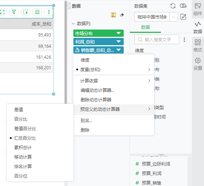Open the 市场分布 field dropdown arrow
The height and width of the screenshot is (186, 204).
(119, 33)
